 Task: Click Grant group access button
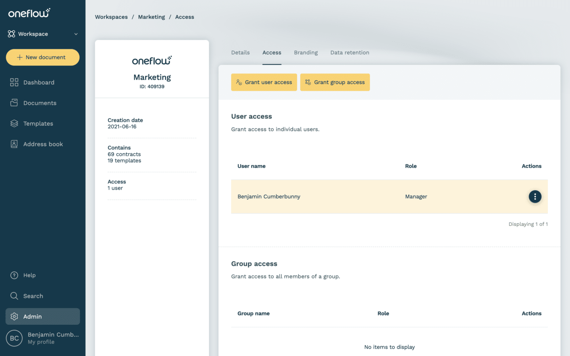pyautogui.click(x=335, y=82)
